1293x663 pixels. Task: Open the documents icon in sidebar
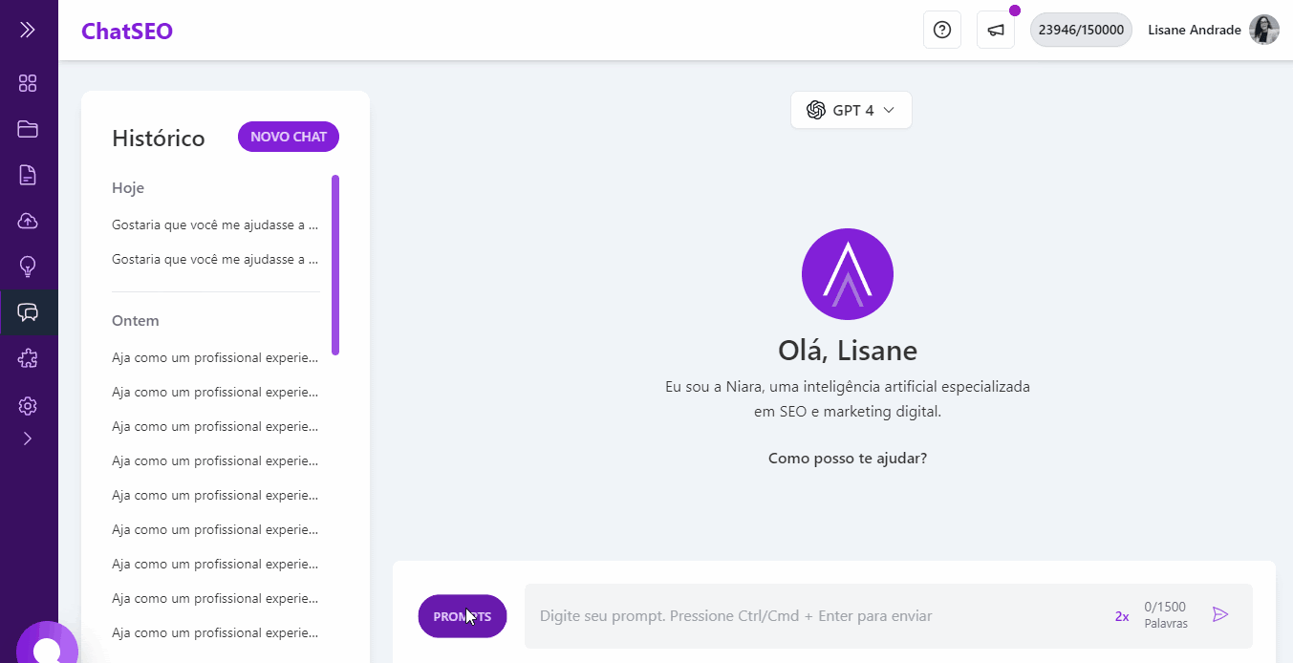(x=28, y=175)
